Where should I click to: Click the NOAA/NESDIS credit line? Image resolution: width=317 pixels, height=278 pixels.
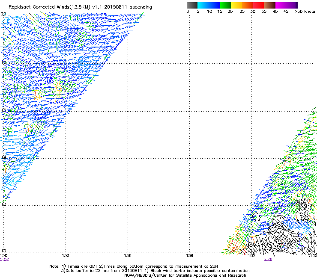coord(185,275)
